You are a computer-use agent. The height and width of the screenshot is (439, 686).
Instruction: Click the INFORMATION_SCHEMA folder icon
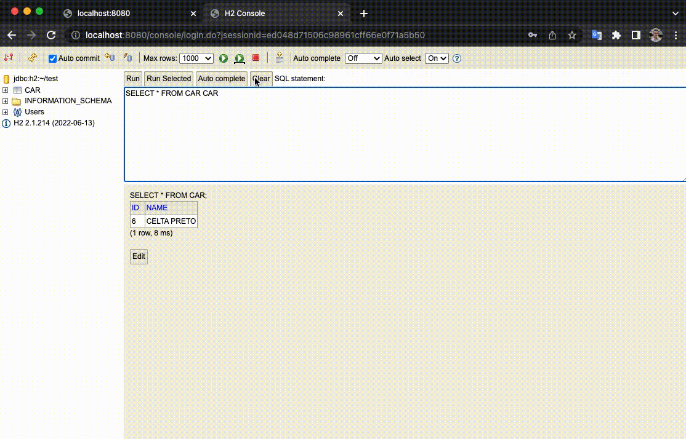[x=17, y=101]
